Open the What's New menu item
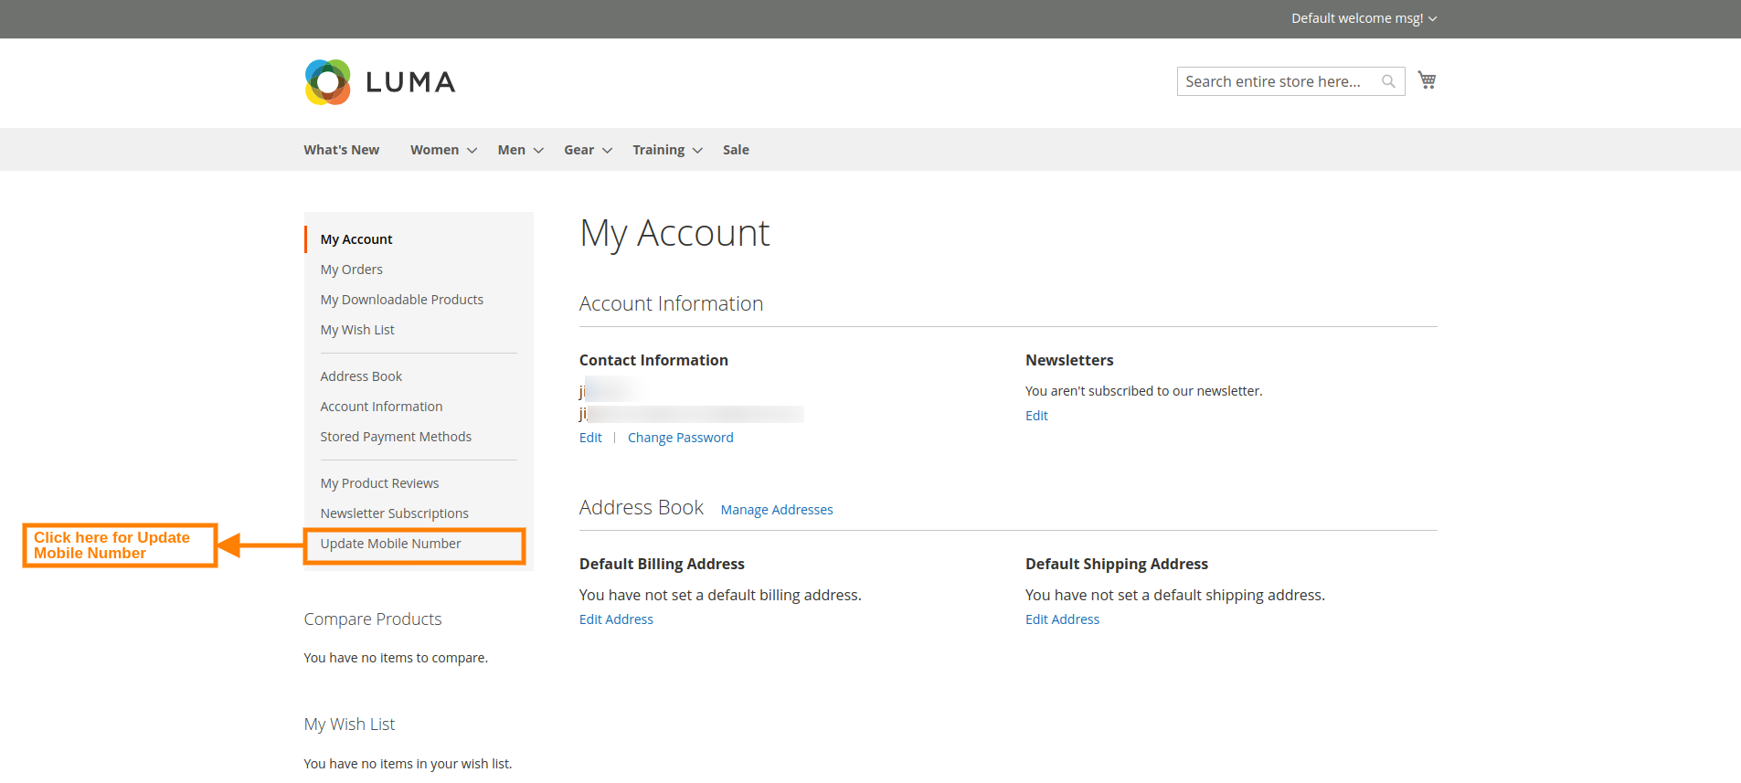The width and height of the screenshot is (1741, 783). pyautogui.click(x=342, y=150)
